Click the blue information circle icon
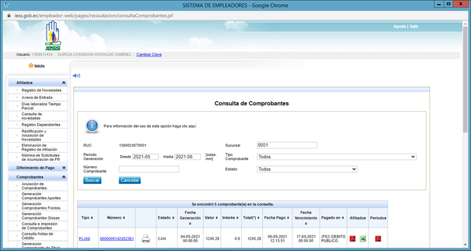471x251 pixels. coord(92,126)
